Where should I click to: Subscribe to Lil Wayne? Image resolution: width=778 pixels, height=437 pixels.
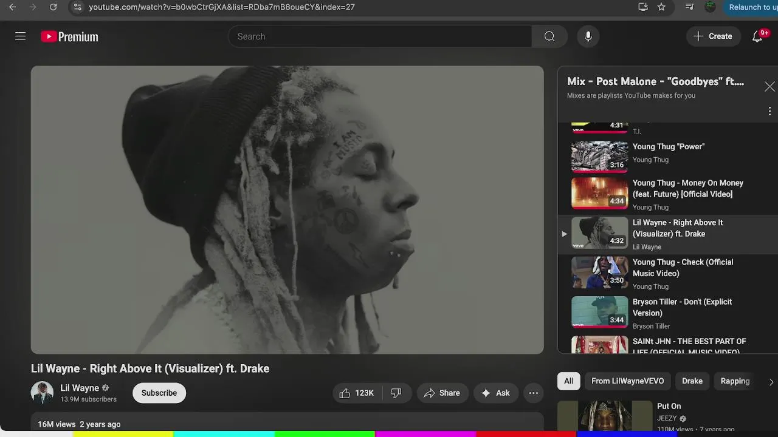click(159, 393)
